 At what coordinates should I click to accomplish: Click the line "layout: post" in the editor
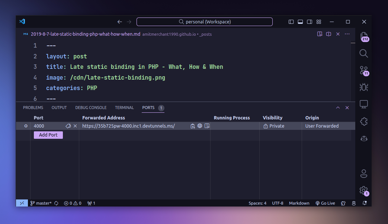tap(67, 57)
